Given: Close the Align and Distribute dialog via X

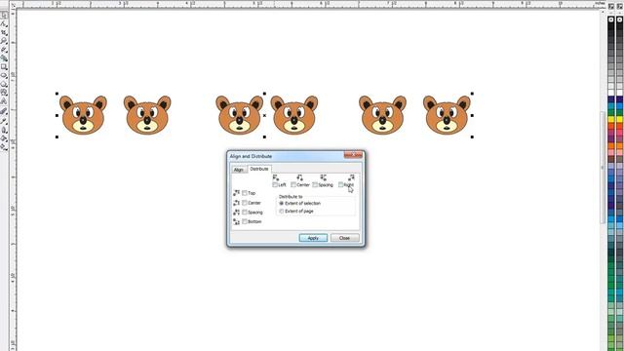Looking at the screenshot, I should point(353,155).
